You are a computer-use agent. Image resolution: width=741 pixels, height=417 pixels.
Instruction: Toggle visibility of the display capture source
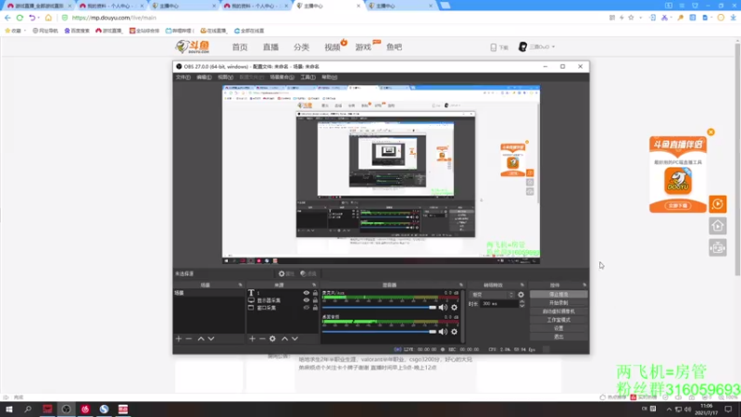(x=307, y=300)
